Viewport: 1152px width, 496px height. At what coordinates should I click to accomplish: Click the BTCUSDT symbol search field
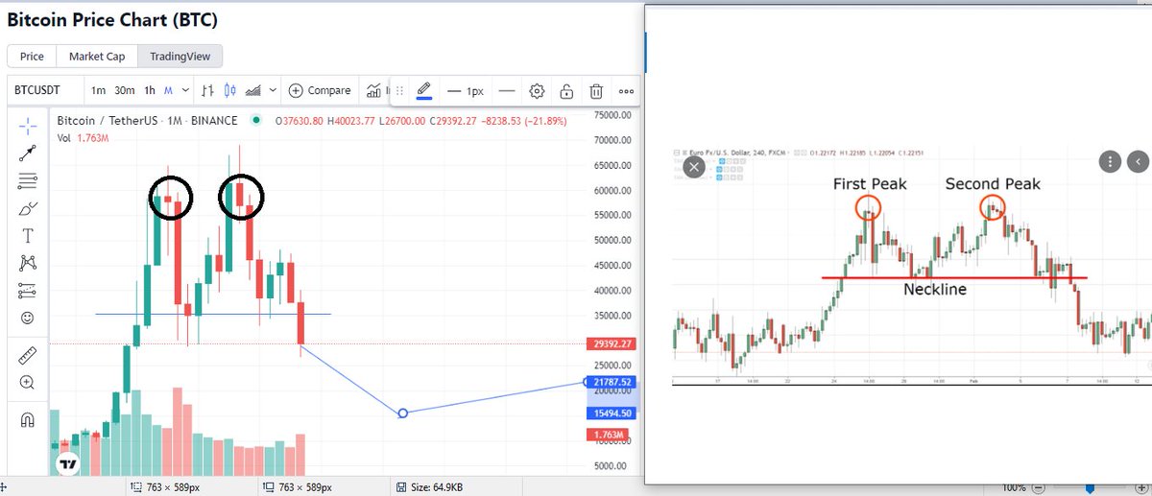point(45,90)
